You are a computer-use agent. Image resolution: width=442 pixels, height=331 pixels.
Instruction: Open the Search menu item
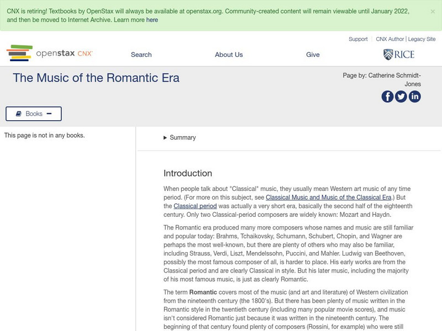coord(140,55)
